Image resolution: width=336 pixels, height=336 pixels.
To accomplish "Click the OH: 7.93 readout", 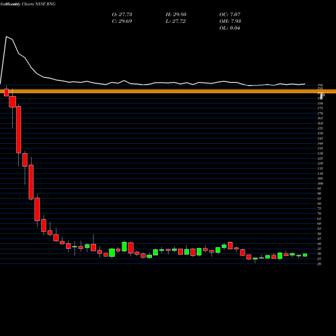I will 230,21.
